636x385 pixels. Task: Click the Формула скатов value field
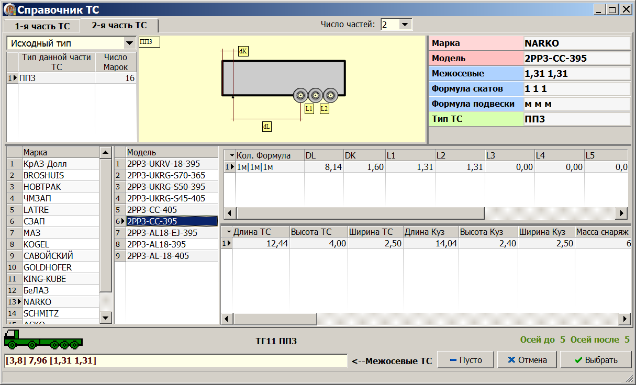click(x=576, y=88)
